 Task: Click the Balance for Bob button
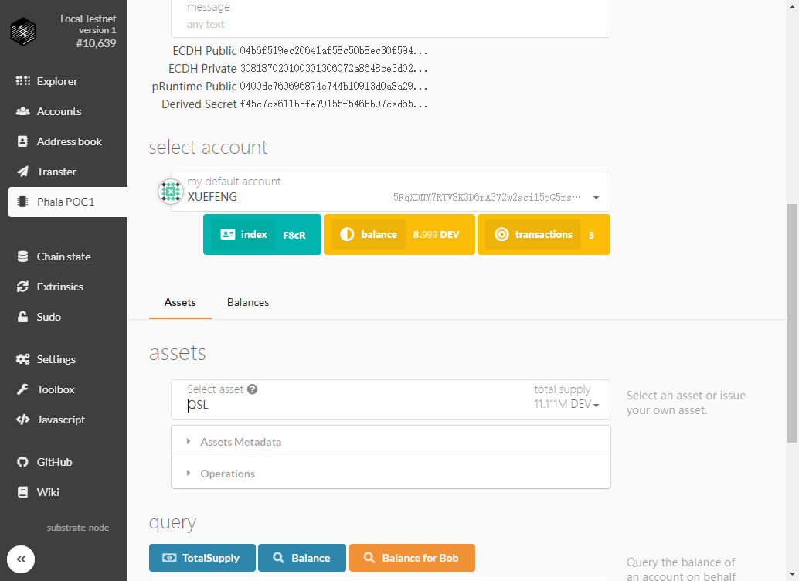click(412, 558)
